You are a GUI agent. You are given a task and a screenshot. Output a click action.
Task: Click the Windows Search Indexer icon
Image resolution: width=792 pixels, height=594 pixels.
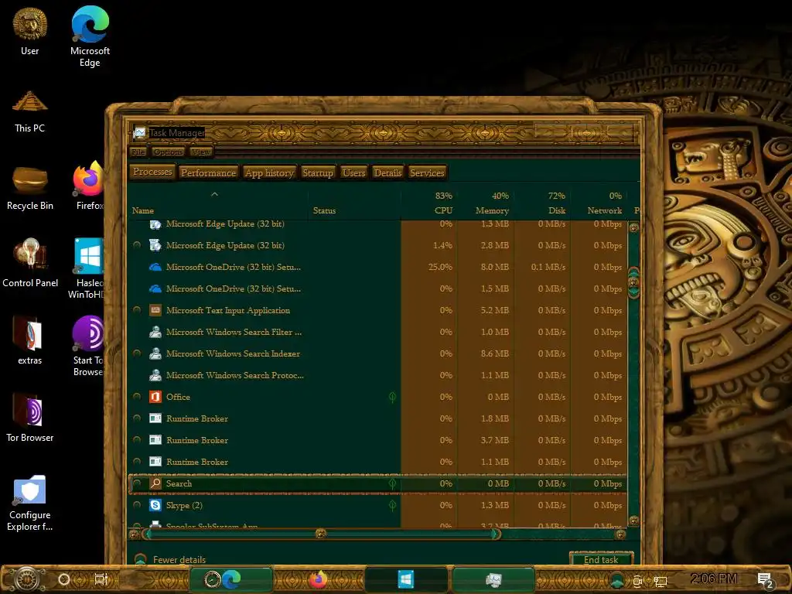(x=155, y=353)
